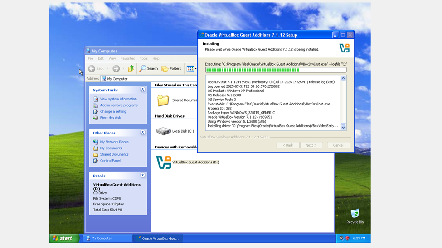
Task: Open the Tools menu
Action: [x=143, y=58]
